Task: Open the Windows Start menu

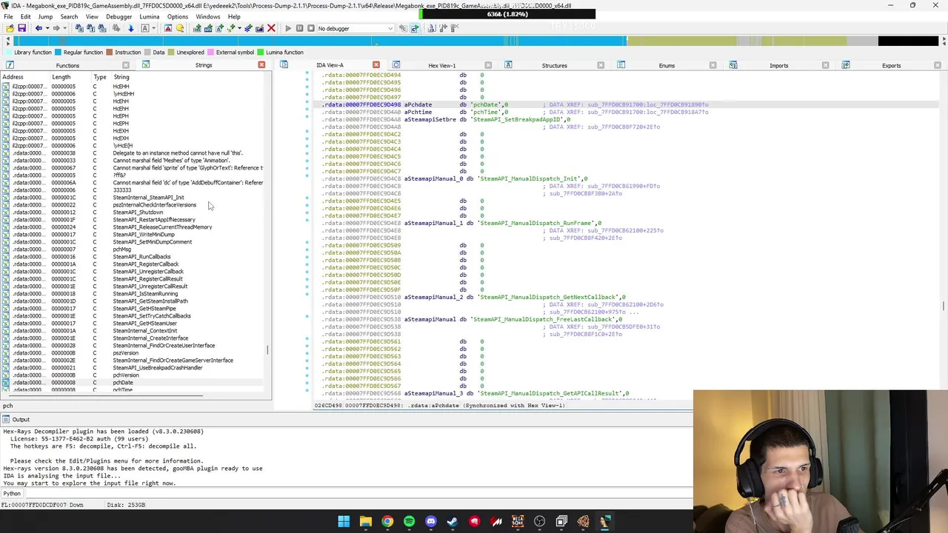Action: (x=344, y=522)
